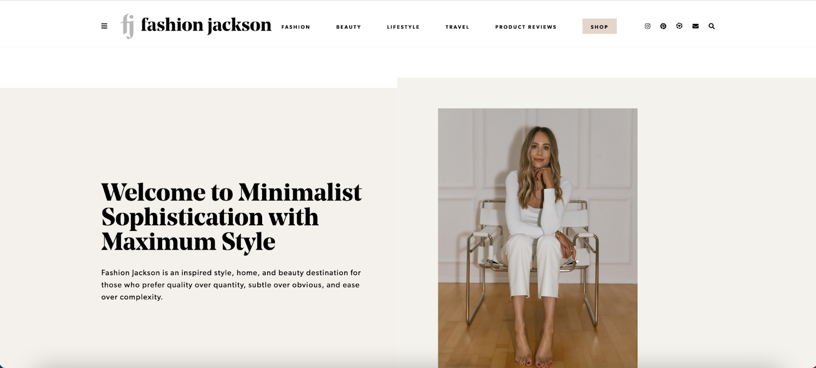Open the Instagram profile icon
This screenshot has height=368, width=816.
(648, 26)
